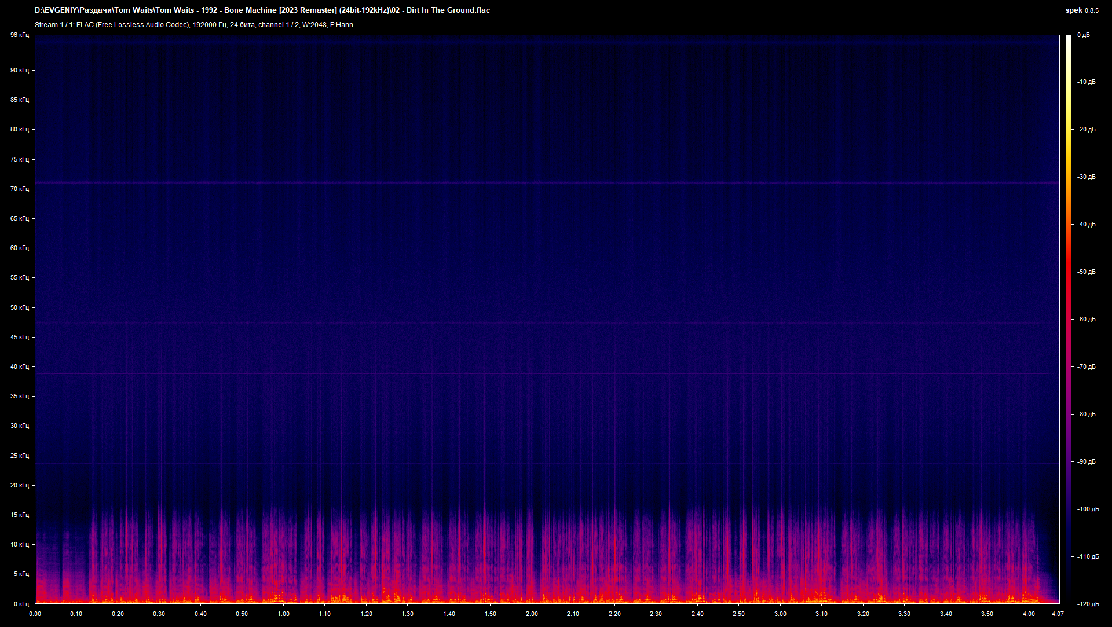Screen dimensions: 1112x627
Task: Select the 70 кГц frequency label
Action: (x=19, y=189)
